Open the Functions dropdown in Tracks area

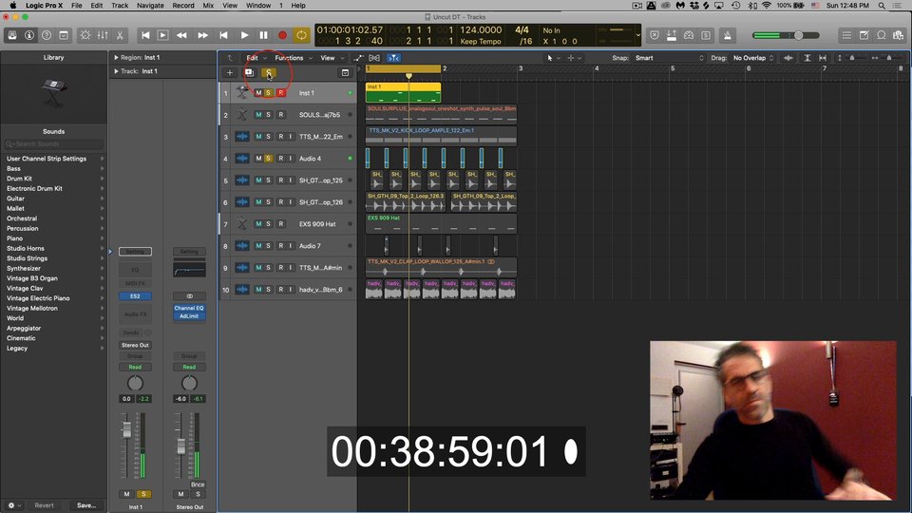coord(294,58)
